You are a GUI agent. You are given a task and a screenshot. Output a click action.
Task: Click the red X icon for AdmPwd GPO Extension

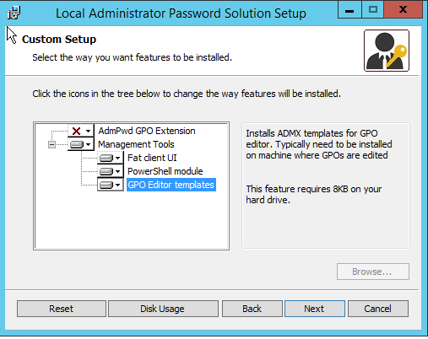[76, 131]
